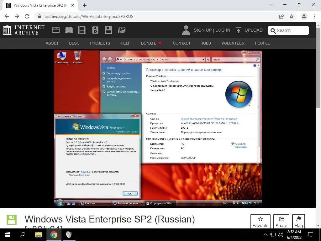Open the Texts book icon

[x=69, y=30]
